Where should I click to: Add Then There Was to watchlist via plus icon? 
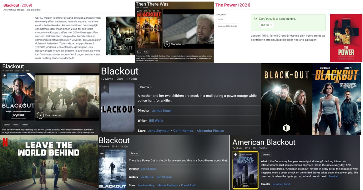point(138,12)
